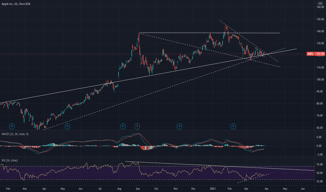326x192 pixels.
Task: Click the Apple Inc, 1D, Cboe BZX title
Action: [x=16, y=4]
